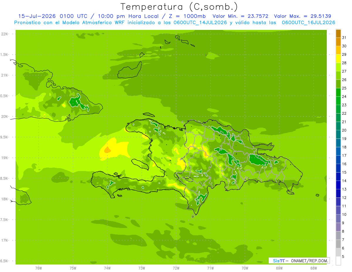Click the blue swatch between 16 and 17
Viewport: 352px width, 272px height.
(338, 160)
